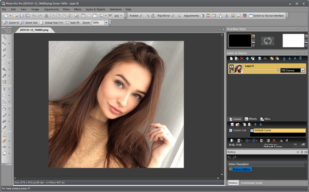Adjust Layer 0 opacity slider handle

point(278,70)
